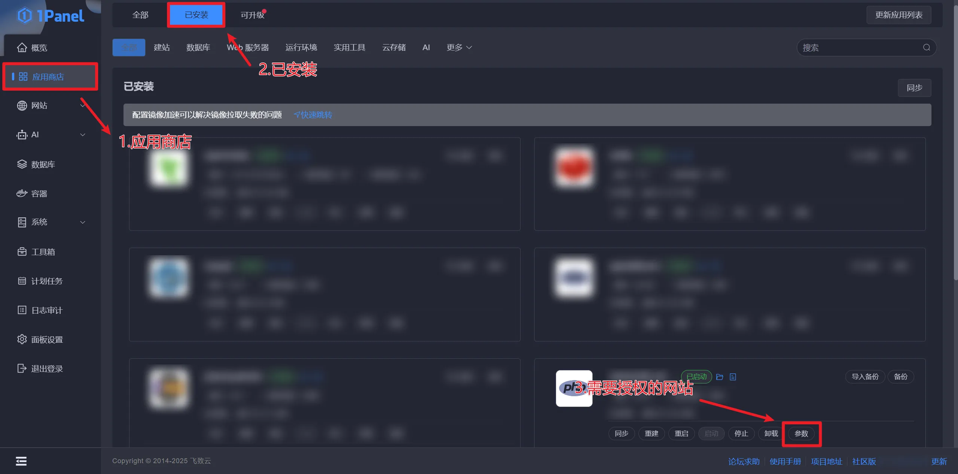This screenshot has width=958, height=474.
Task: Open the PHP app thumbnail icon
Action: [x=573, y=388]
